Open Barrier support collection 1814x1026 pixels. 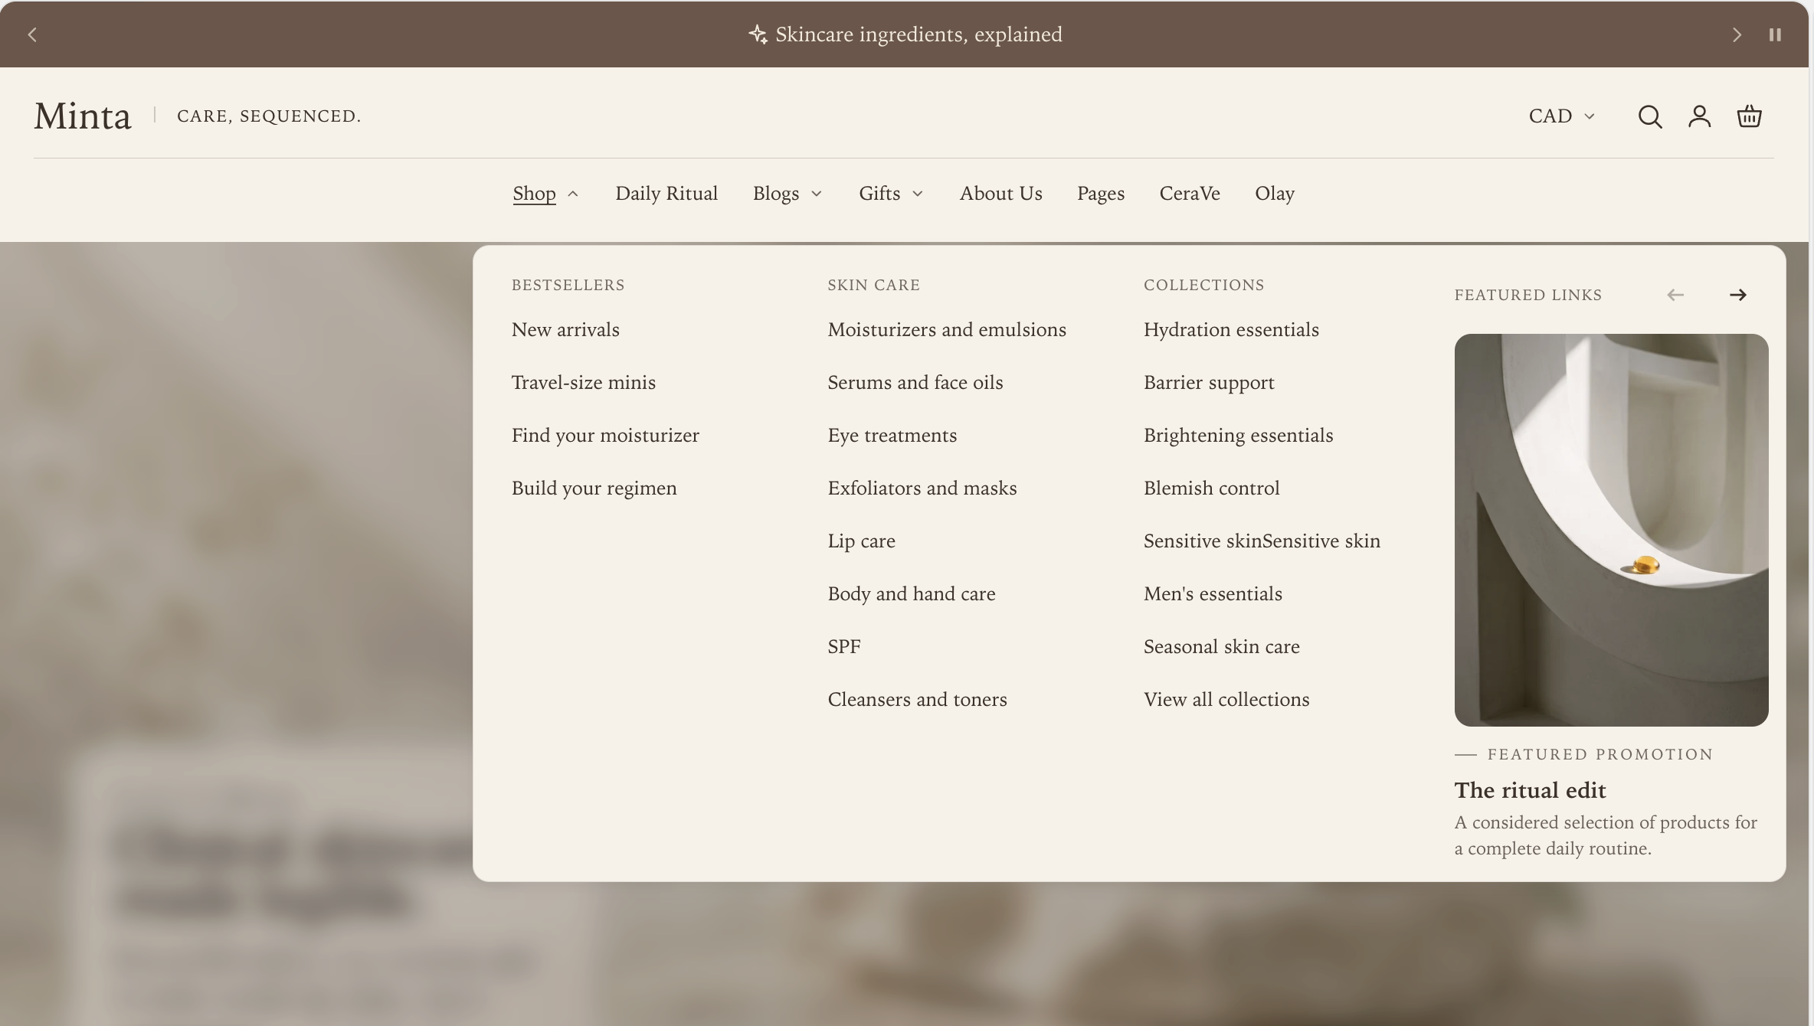coord(1209,383)
